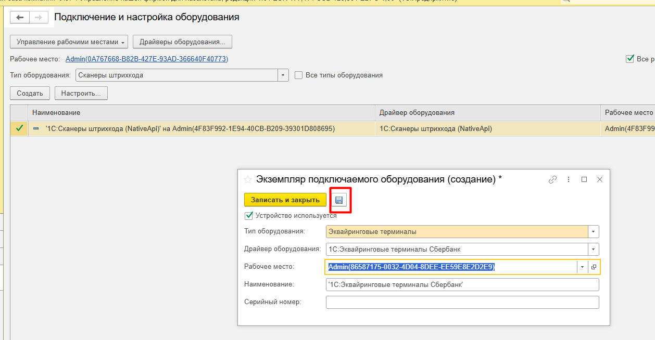
Task: Expand the Сканеры штрихкода type dropdown
Action: click(x=283, y=75)
